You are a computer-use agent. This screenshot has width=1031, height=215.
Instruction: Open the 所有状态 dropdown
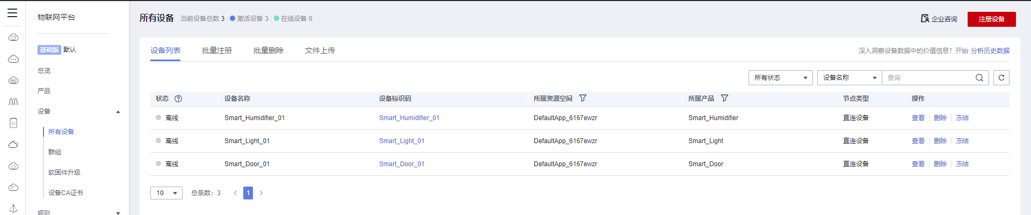click(780, 78)
